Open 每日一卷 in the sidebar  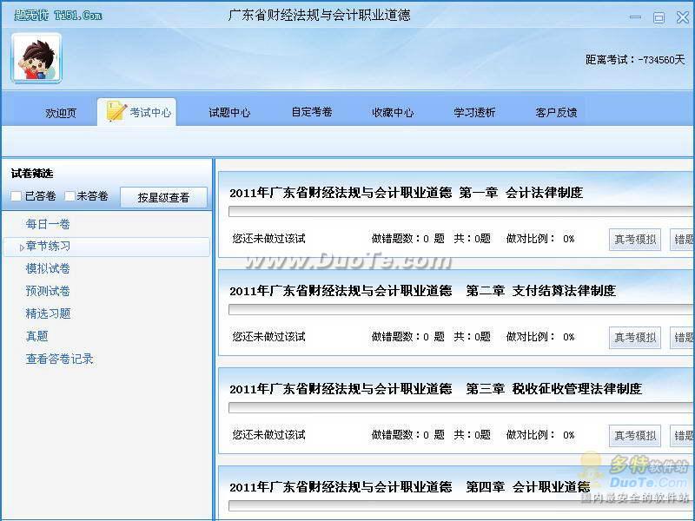(48, 224)
